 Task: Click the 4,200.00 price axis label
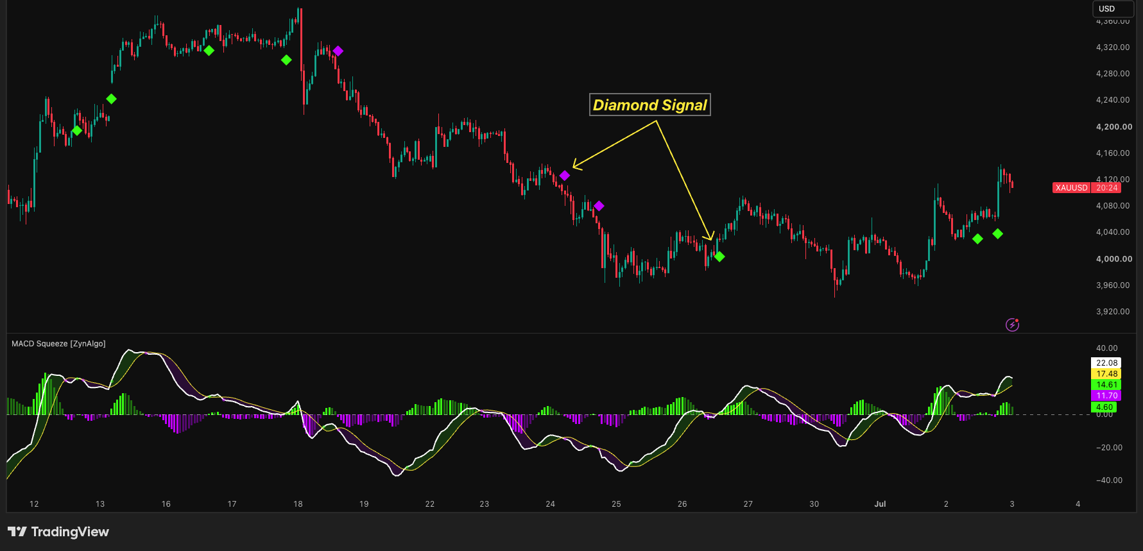click(x=1114, y=127)
